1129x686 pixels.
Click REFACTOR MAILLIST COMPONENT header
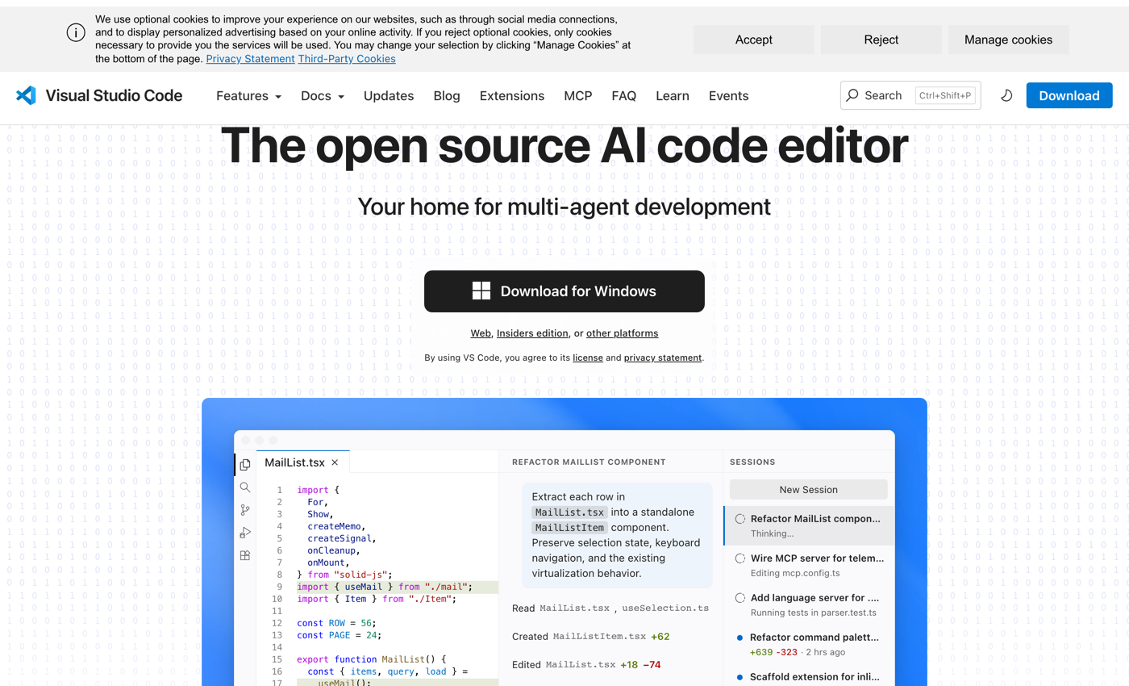pos(589,462)
